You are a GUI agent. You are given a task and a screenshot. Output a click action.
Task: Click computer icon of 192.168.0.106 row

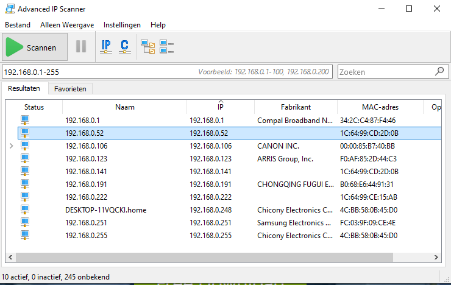point(25,146)
